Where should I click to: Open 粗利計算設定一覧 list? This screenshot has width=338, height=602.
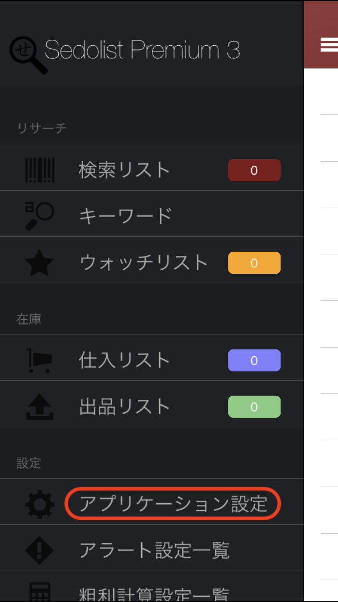click(x=154, y=594)
